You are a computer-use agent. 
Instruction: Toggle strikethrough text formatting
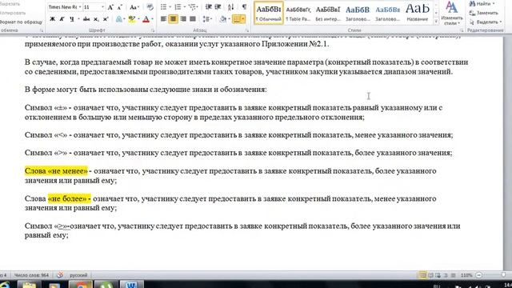click(x=86, y=19)
